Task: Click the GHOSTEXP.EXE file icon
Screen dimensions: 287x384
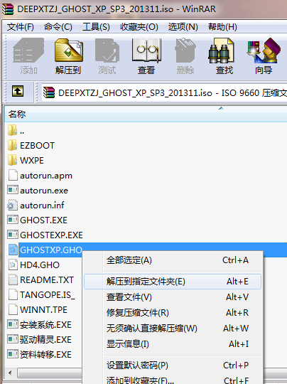Action: (13, 235)
